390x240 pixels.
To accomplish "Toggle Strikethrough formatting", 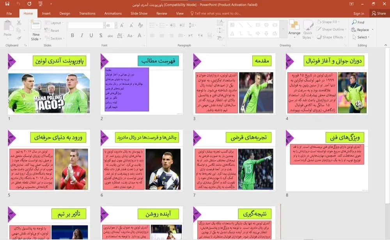I will pos(110,36).
